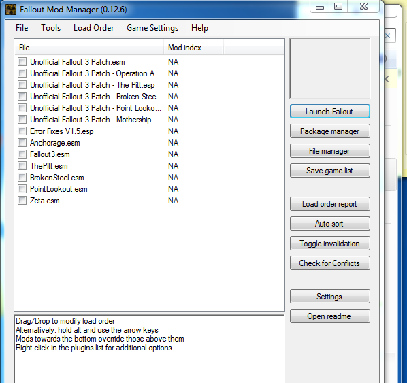The image size is (407, 383).
Task: Click 'Right click in the plugins list' hint text
Action: click(x=94, y=348)
